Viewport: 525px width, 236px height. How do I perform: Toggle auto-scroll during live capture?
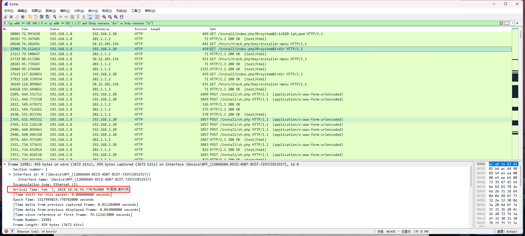(x=90, y=17)
